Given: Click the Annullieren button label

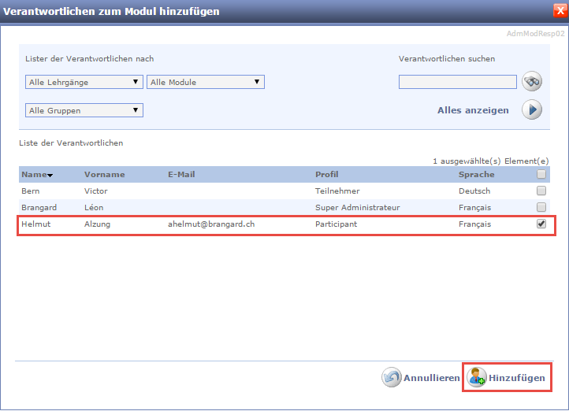Looking at the screenshot, I should (431, 378).
